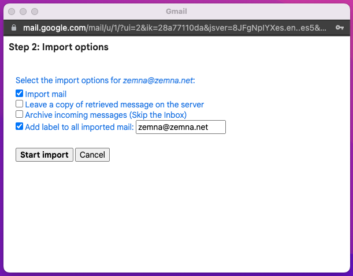The image size is (353, 276).
Task: Enable Leave a copy on server checkbox
Action: point(20,104)
